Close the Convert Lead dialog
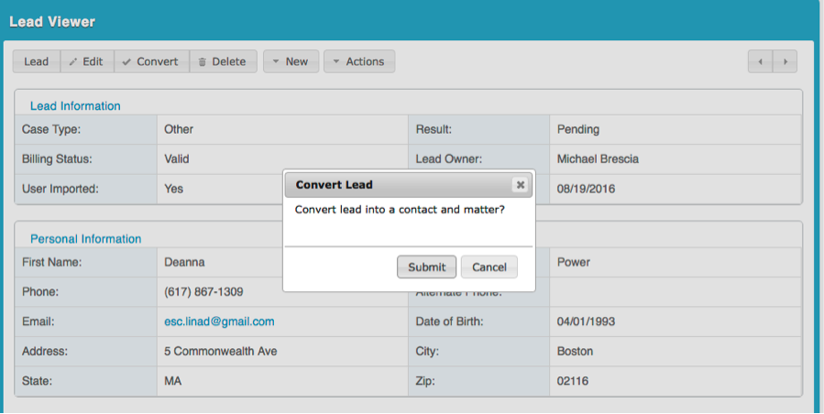824x414 pixels. point(520,185)
